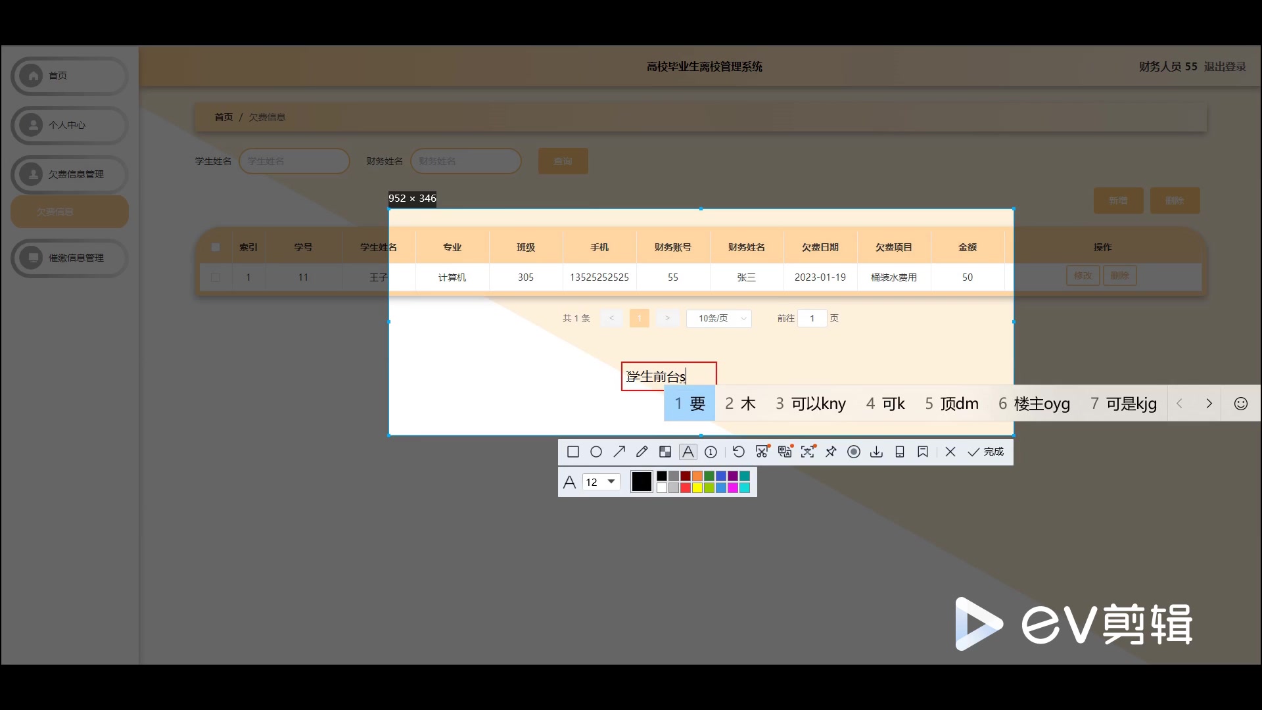Open the 10条/页 page size dropdown
Screen dimensions: 1262x710
click(719, 318)
